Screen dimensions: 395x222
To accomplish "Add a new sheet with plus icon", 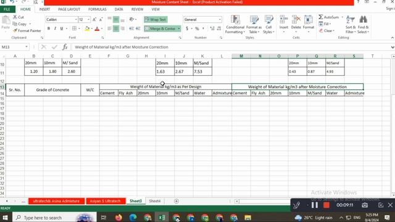I will [x=177, y=201].
